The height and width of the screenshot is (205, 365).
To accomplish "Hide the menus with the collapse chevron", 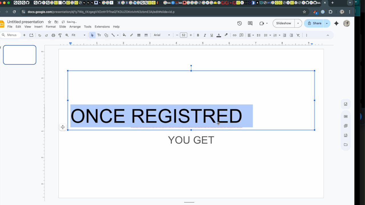I will 328,35.
